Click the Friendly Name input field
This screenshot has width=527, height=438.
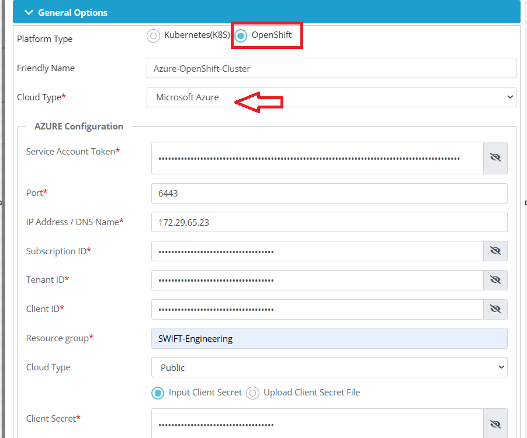[x=331, y=68]
